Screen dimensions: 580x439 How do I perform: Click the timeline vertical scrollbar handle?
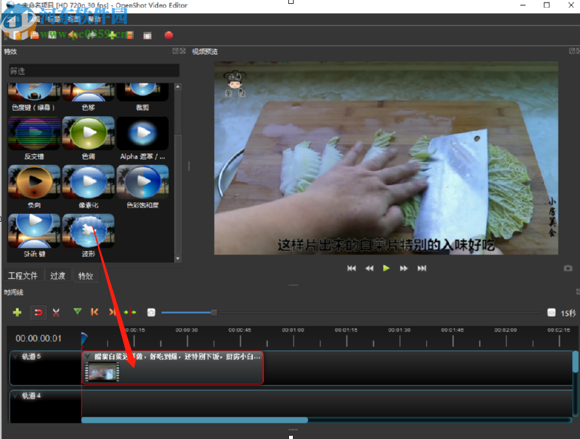pyautogui.click(x=575, y=362)
